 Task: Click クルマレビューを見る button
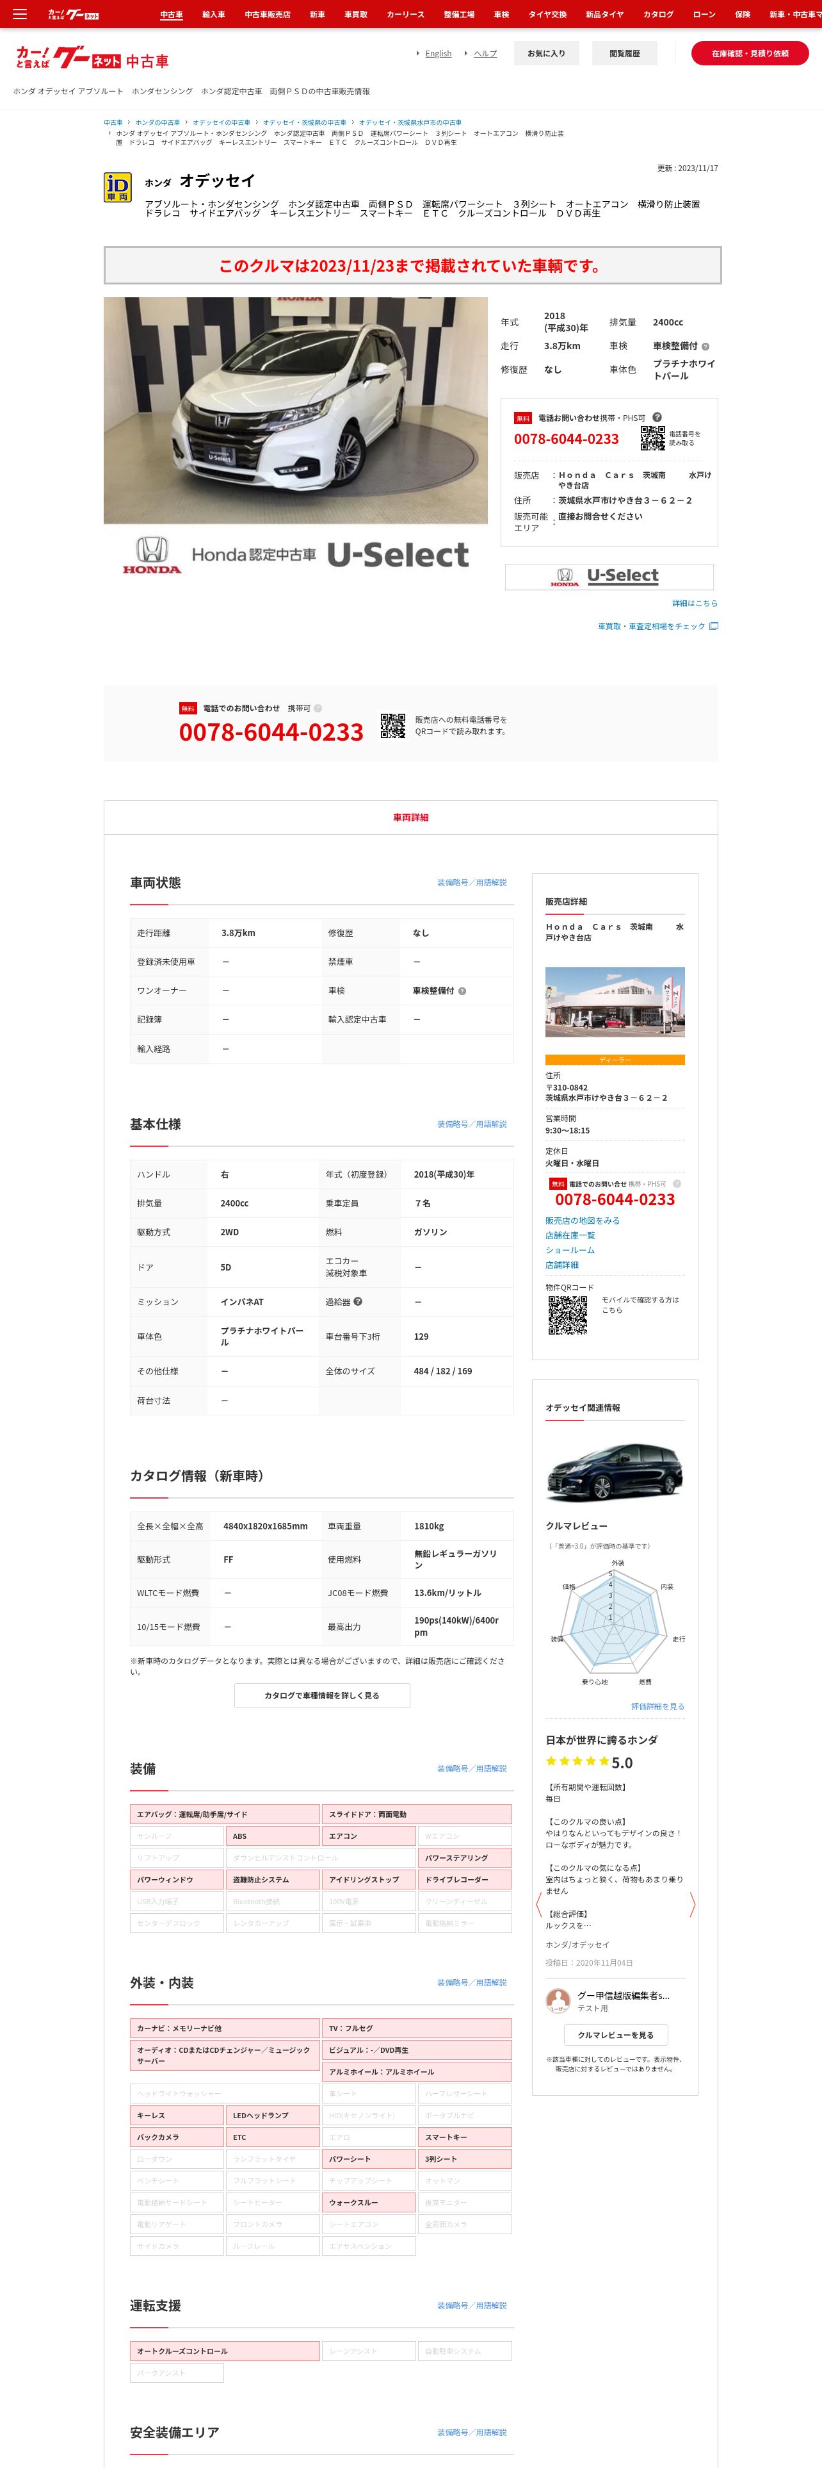(x=615, y=2035)
